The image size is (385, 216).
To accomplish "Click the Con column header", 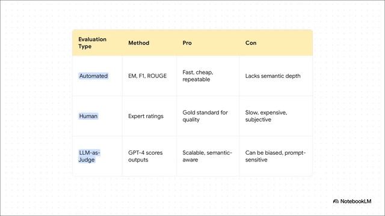I will [251, 43].
